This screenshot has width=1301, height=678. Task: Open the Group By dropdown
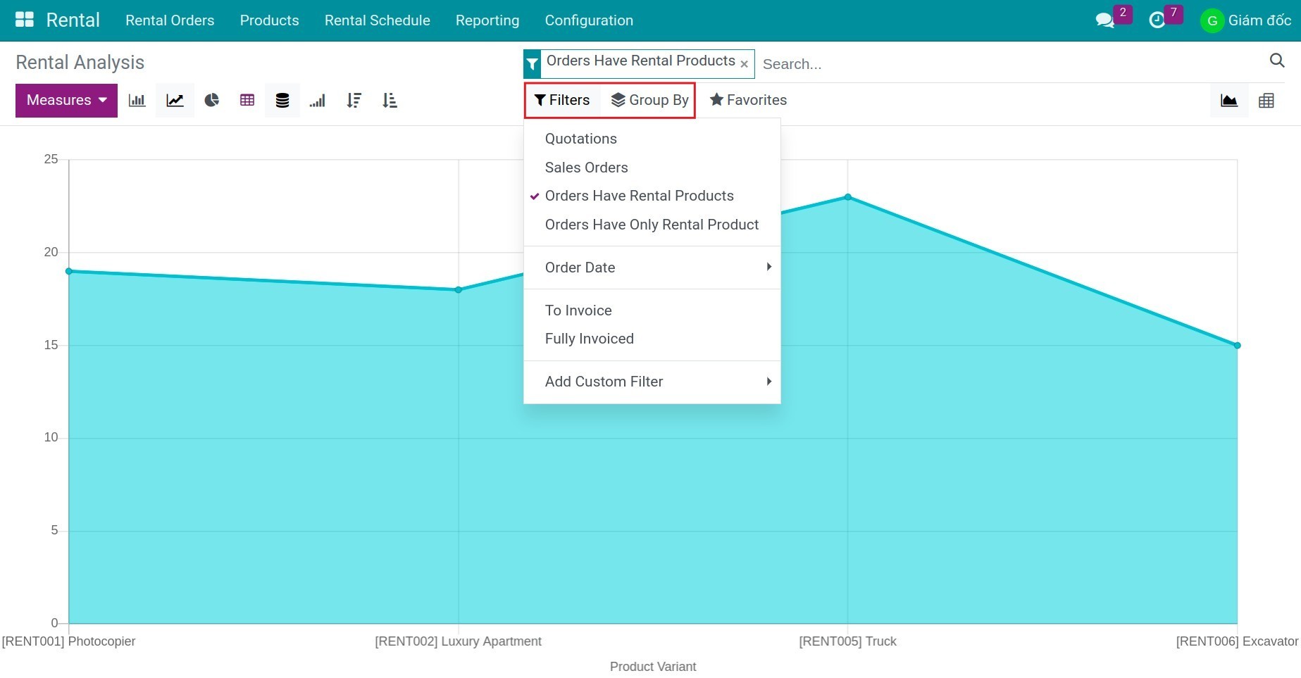click(649, 100)
